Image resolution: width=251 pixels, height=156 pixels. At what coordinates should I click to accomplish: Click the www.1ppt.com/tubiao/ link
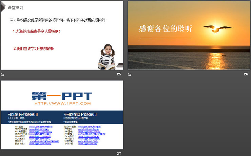[89, 132]
